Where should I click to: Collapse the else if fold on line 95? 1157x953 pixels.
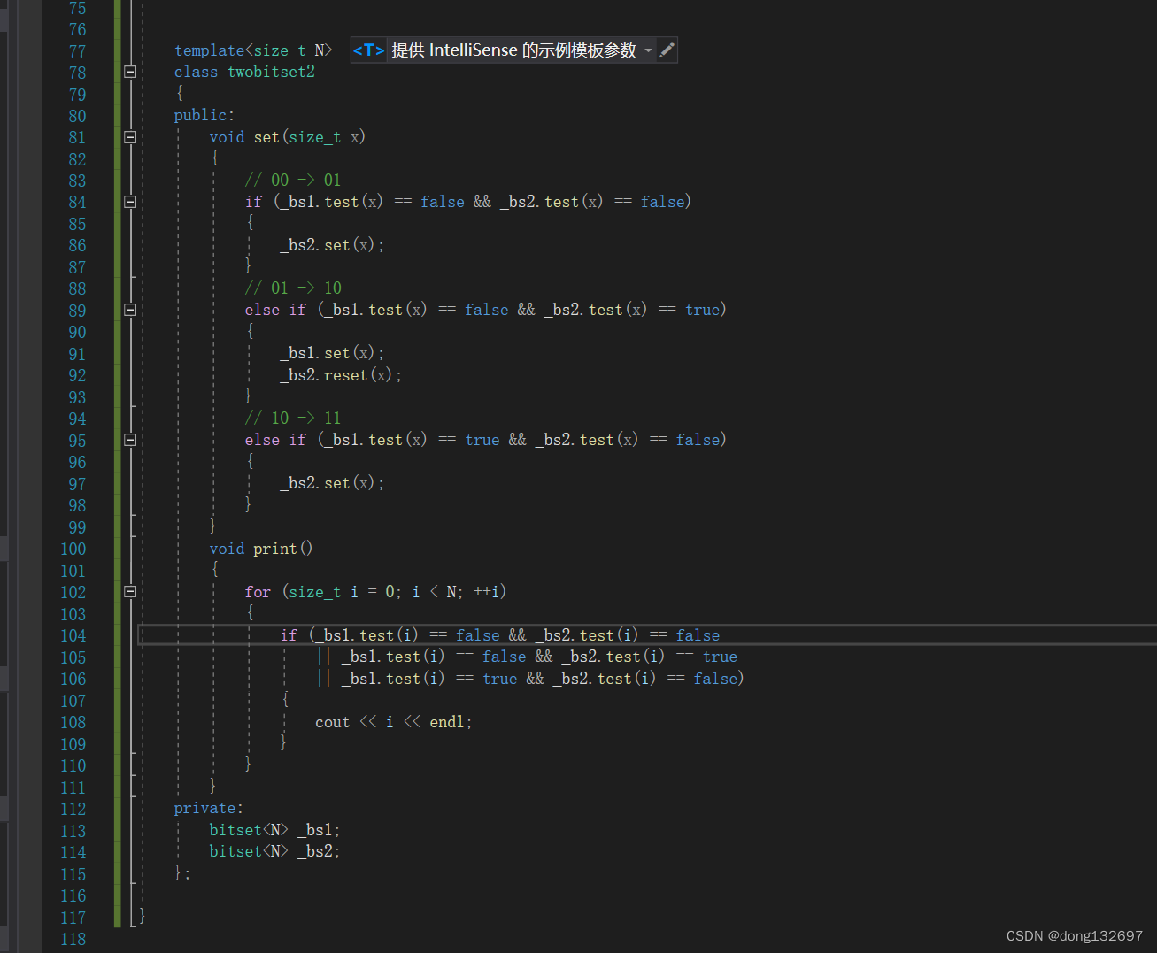tap(130, 440)
